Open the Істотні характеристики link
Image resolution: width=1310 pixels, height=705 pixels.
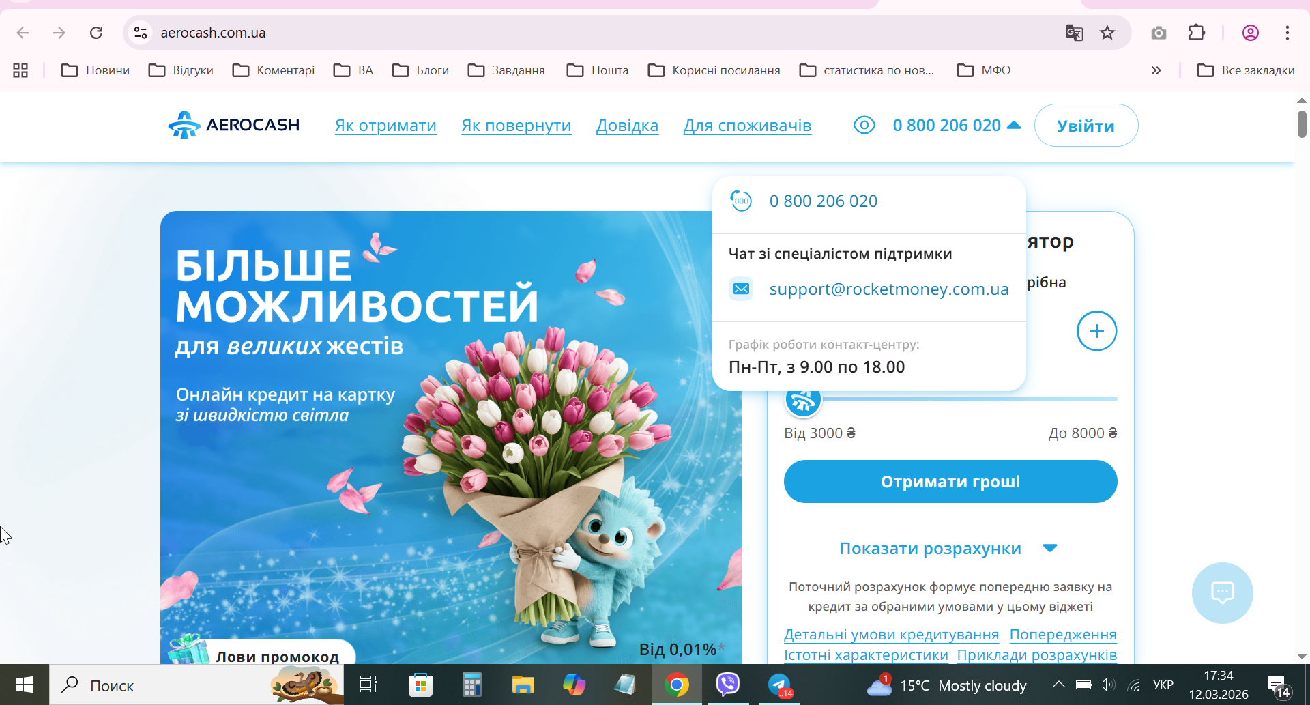click(x=866, y=655)
